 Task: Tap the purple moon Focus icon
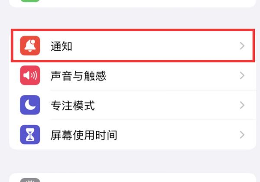click(30, 105)
